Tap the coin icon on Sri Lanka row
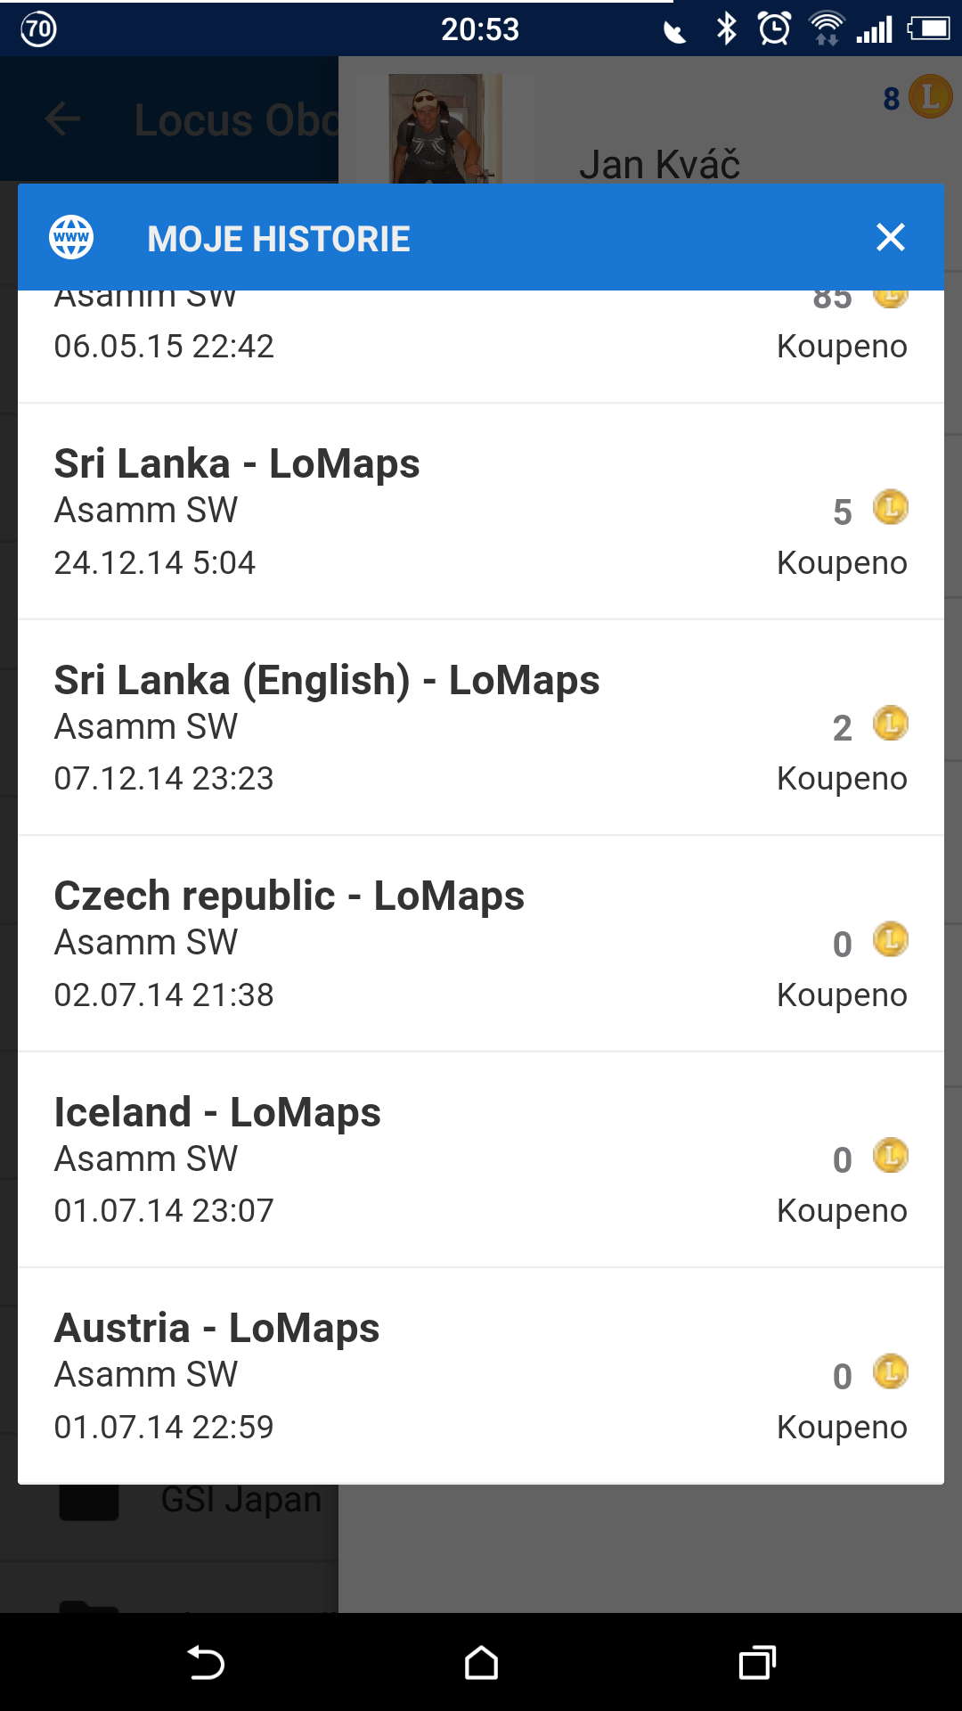The height and width of the screenshot is (1711, 962). [x=891, y=508]
